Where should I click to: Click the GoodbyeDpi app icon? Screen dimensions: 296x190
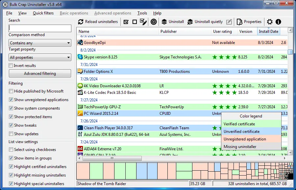(x=80, y=43)
